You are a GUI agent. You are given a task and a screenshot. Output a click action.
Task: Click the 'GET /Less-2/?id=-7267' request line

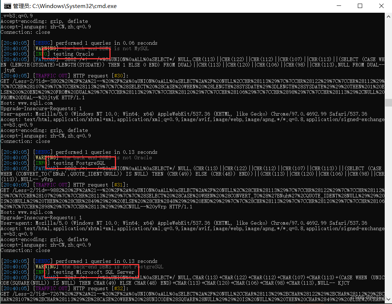[192, 294]
